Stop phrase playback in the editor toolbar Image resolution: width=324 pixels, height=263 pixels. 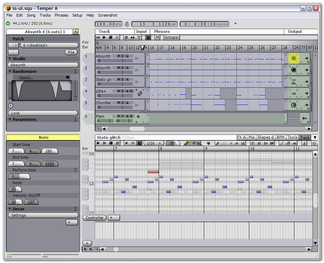[x=111, y=143]
